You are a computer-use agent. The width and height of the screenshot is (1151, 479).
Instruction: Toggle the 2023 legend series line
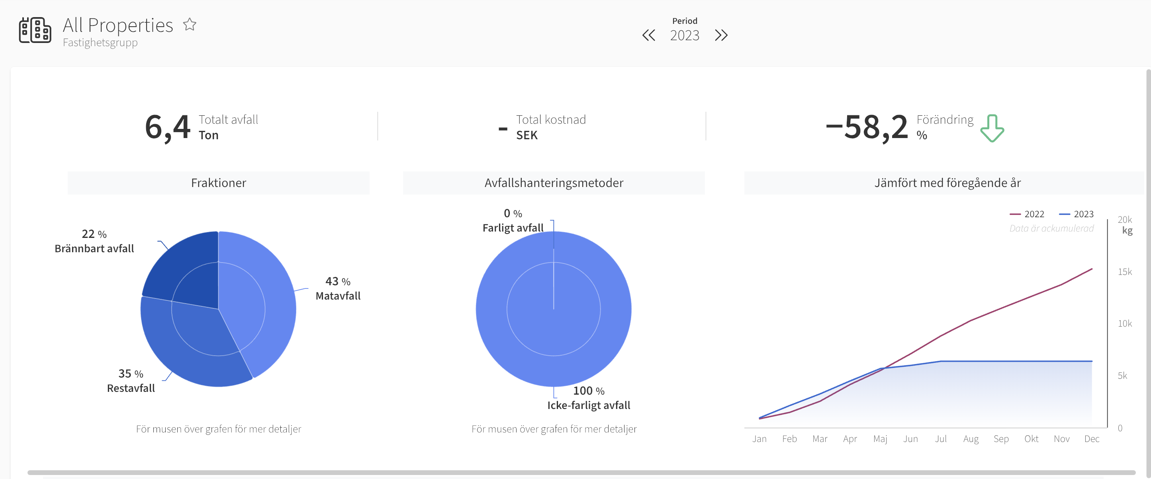(x=1077, y=214)
